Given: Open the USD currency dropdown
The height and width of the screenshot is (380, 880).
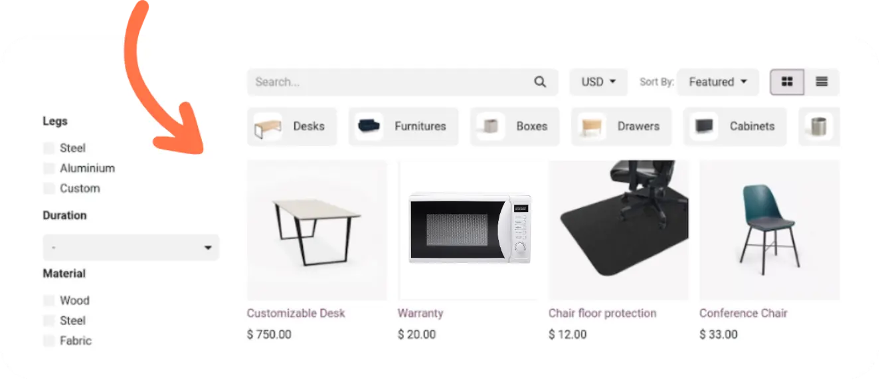Looking at the screenshot, I should pyautogui.click(x=598, y=82).
